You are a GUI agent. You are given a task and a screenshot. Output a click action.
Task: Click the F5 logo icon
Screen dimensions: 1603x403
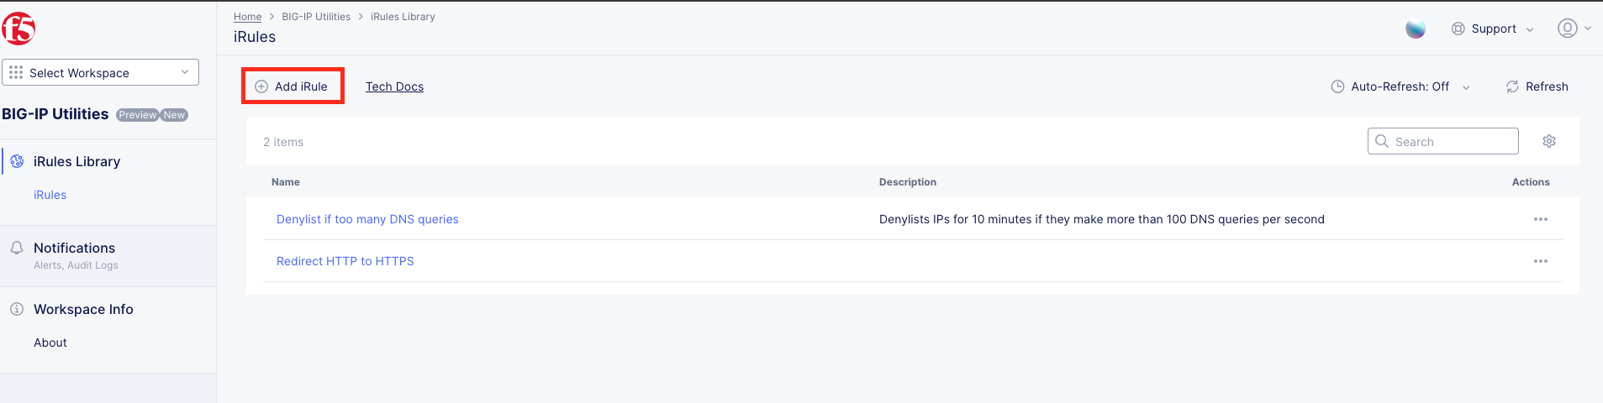[x=18, y=29]
